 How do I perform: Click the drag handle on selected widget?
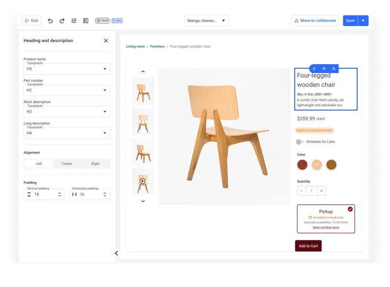[x=314, y=69]
